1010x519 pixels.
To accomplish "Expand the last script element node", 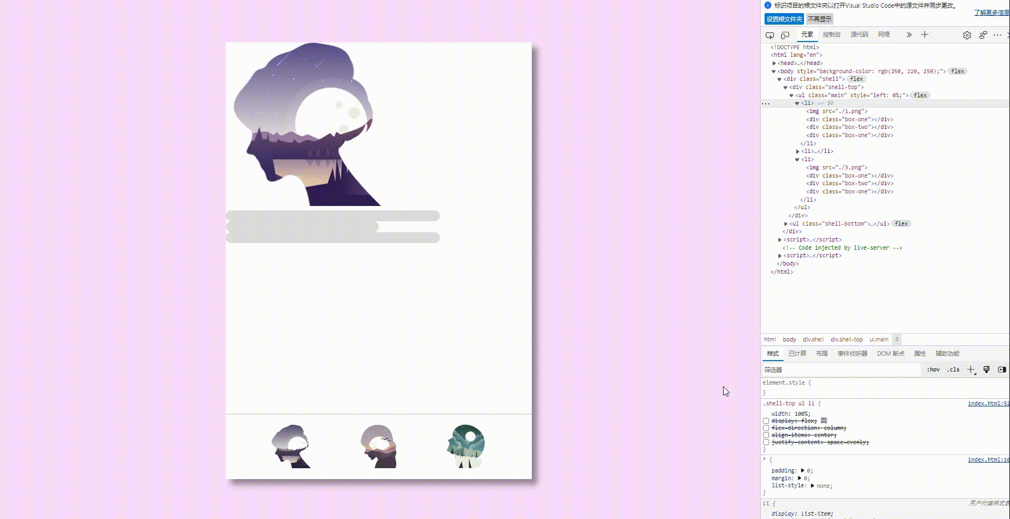I will [x=780, y=256].
